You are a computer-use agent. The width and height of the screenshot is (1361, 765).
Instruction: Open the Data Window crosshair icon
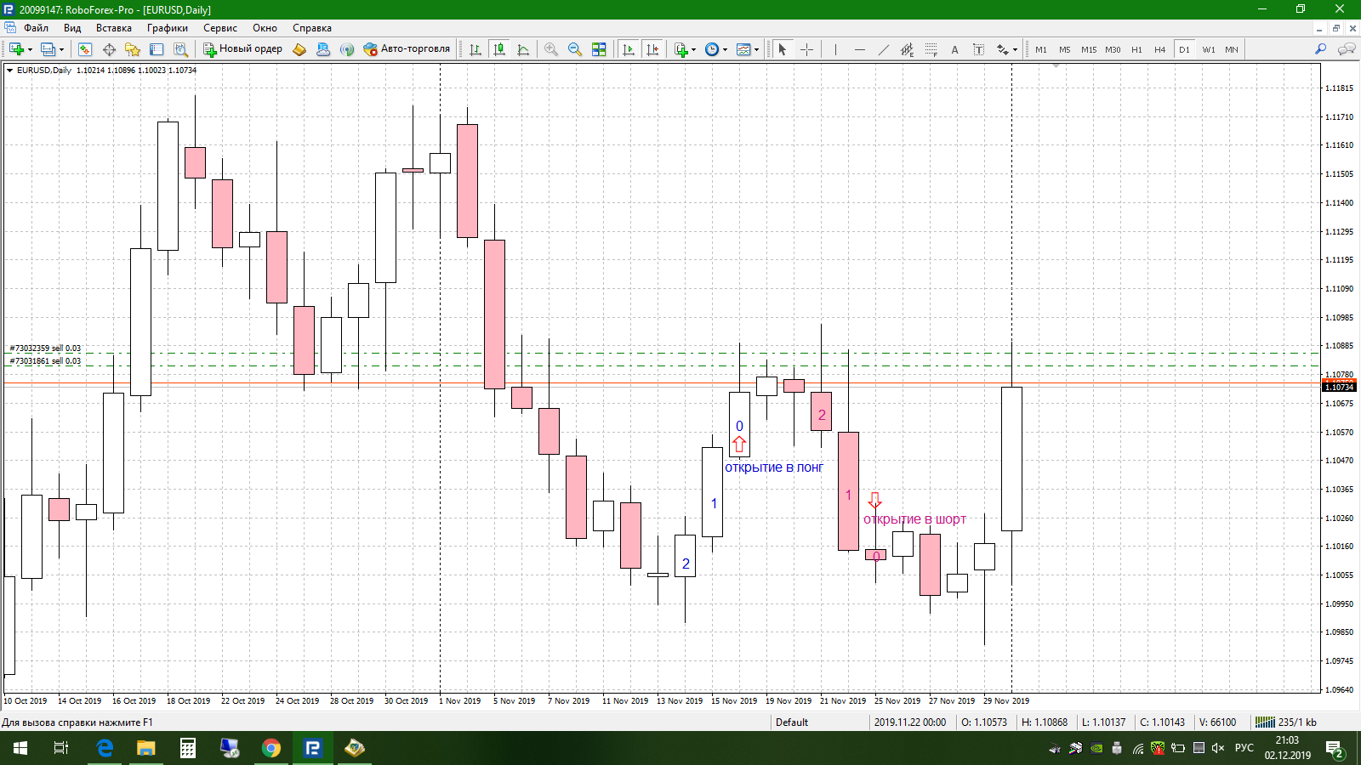109,49
